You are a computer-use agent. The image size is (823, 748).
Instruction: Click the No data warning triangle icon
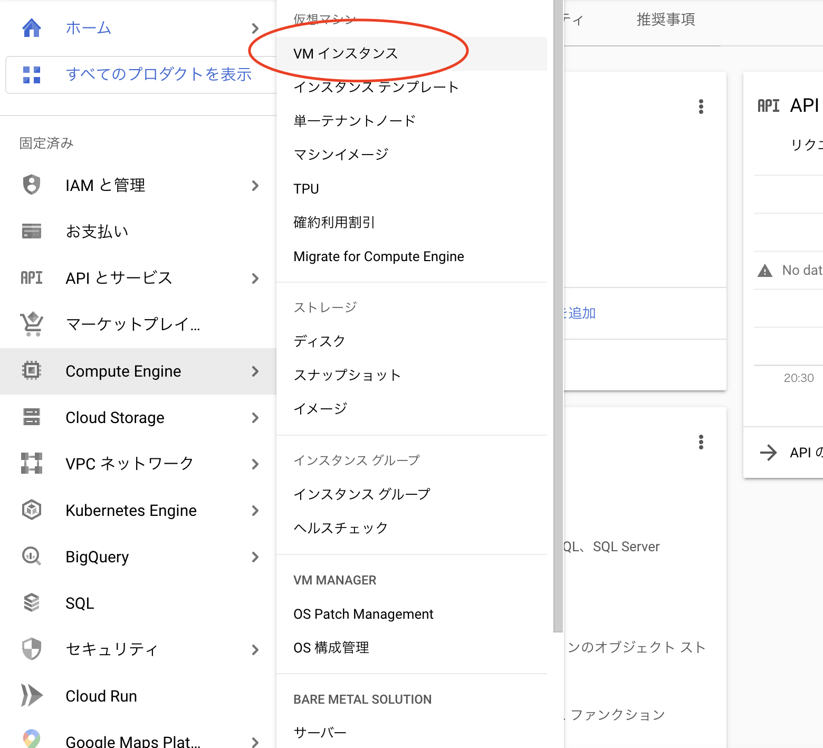pos(764,271)
